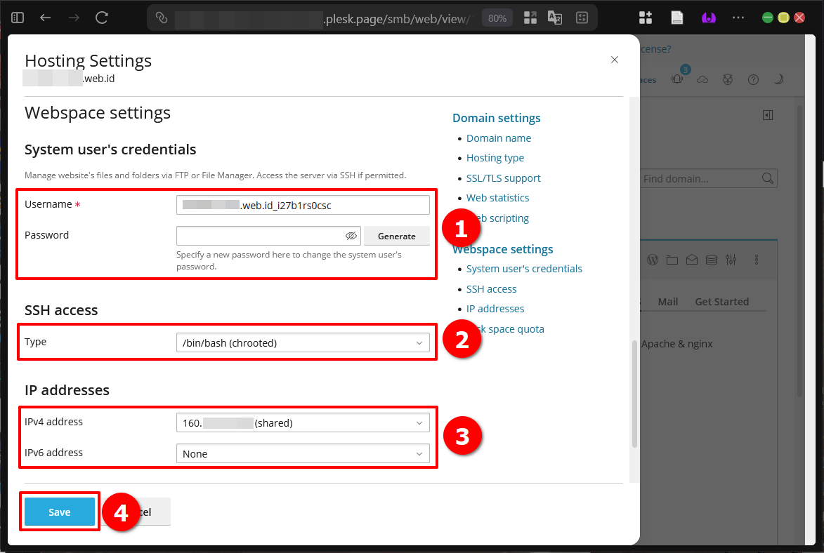This screenshot has width=824, height=553.
Task: Toggle dark mode using the moon icon
Action: coord(778,79)
